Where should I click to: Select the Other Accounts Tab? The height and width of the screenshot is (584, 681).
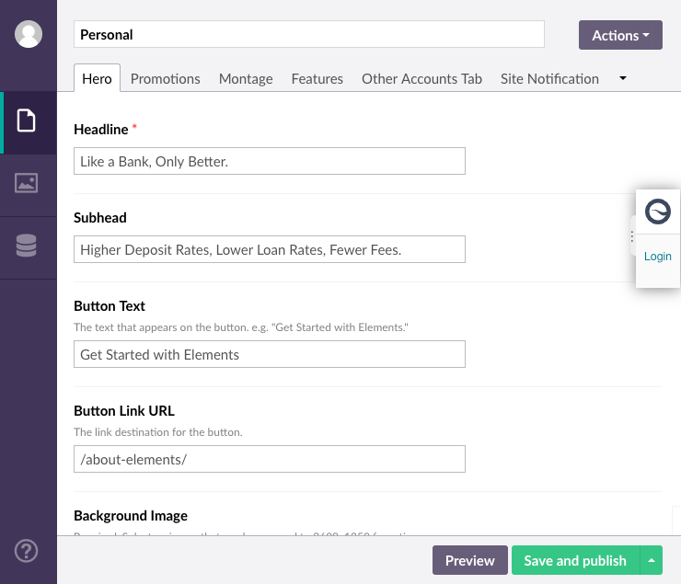coord(421,79)
